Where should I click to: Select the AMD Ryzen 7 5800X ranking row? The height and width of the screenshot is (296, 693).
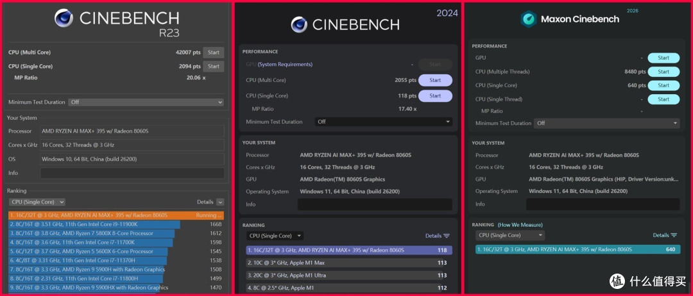pyautogui.click(x=116, y=233)
